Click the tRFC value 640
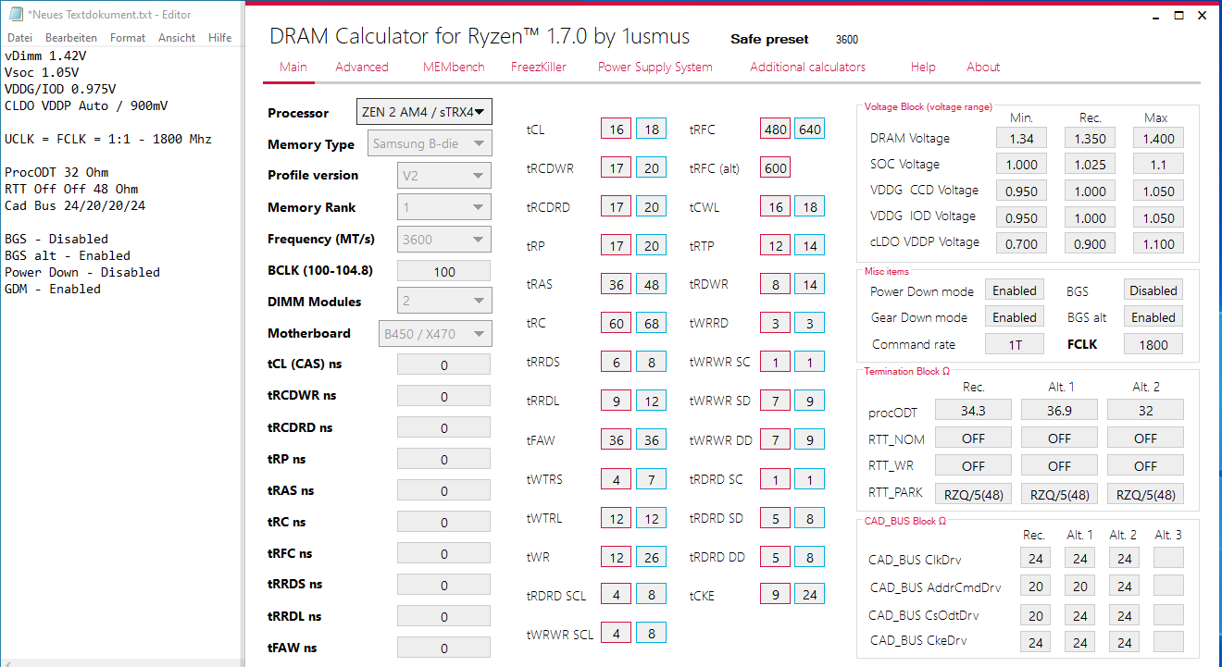This screenshot has height=667, width=1222. 810,129
